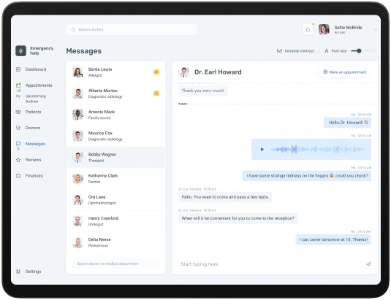Click Alberta Morton unread badge
The height and width of the screenshot is (300, 391).
[156, 93]
